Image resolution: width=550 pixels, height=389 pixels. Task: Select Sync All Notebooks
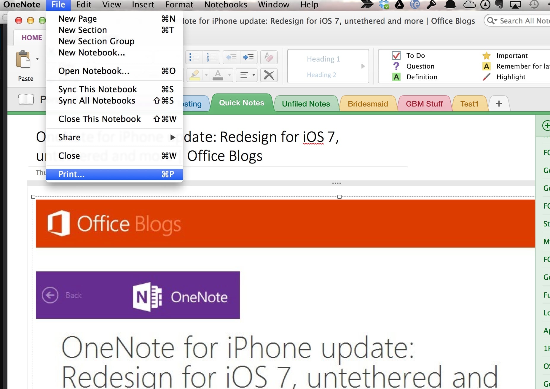tap(97, 101)
